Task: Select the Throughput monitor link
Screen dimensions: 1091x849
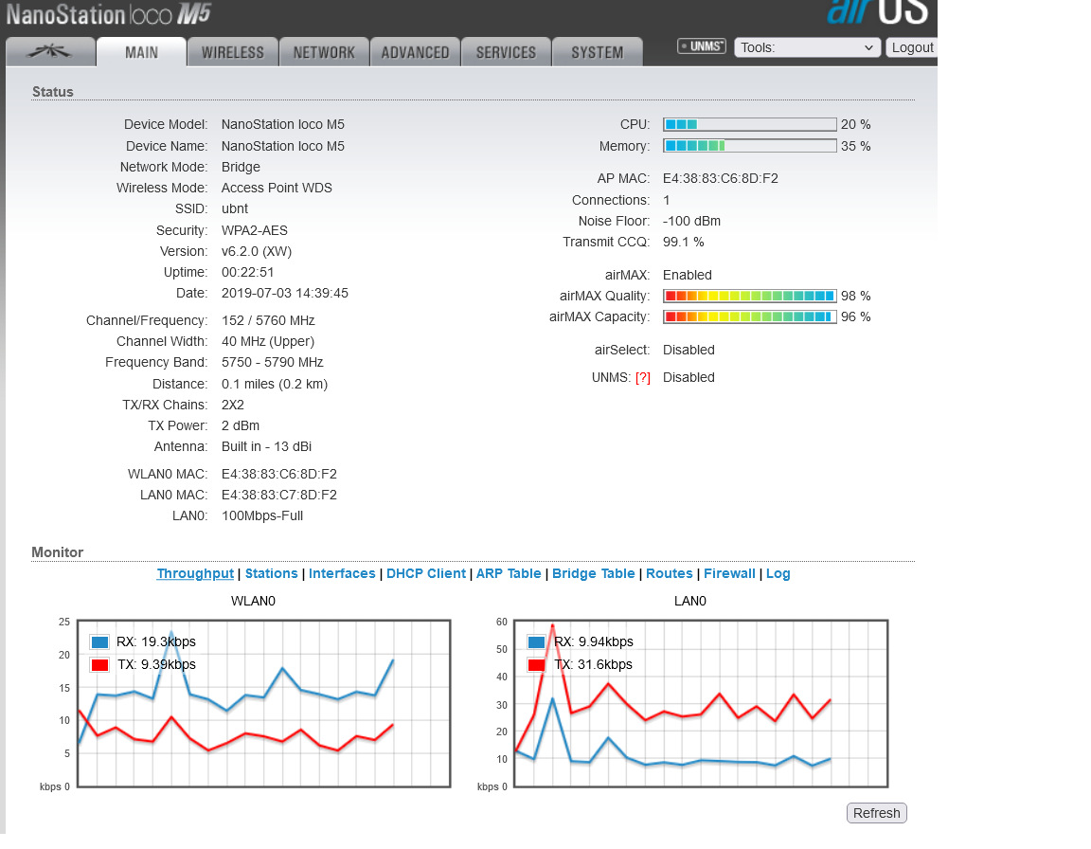Action: (x=195, y=574)
